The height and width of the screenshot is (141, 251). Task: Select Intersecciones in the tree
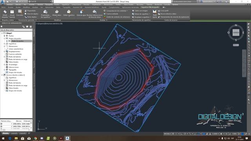click(14, 67)
